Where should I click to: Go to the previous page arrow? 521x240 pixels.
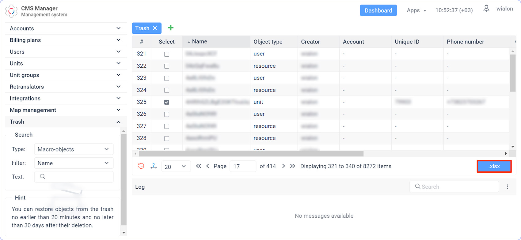(x=208, y=166)
